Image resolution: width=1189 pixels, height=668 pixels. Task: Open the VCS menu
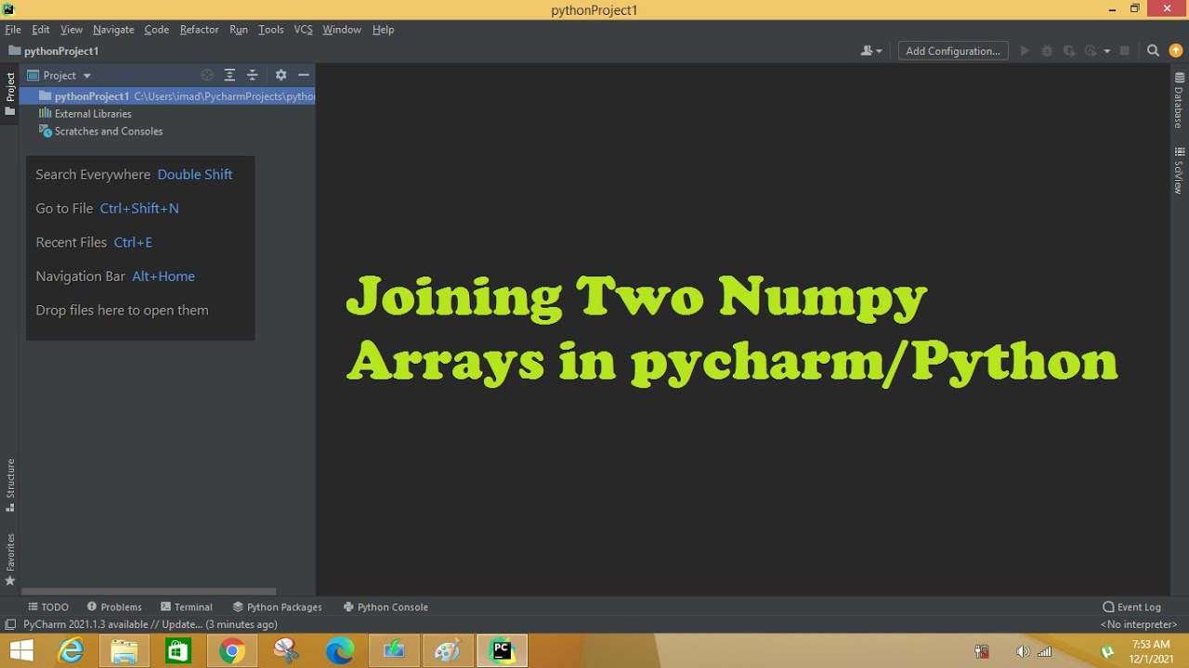click(304, 30)
